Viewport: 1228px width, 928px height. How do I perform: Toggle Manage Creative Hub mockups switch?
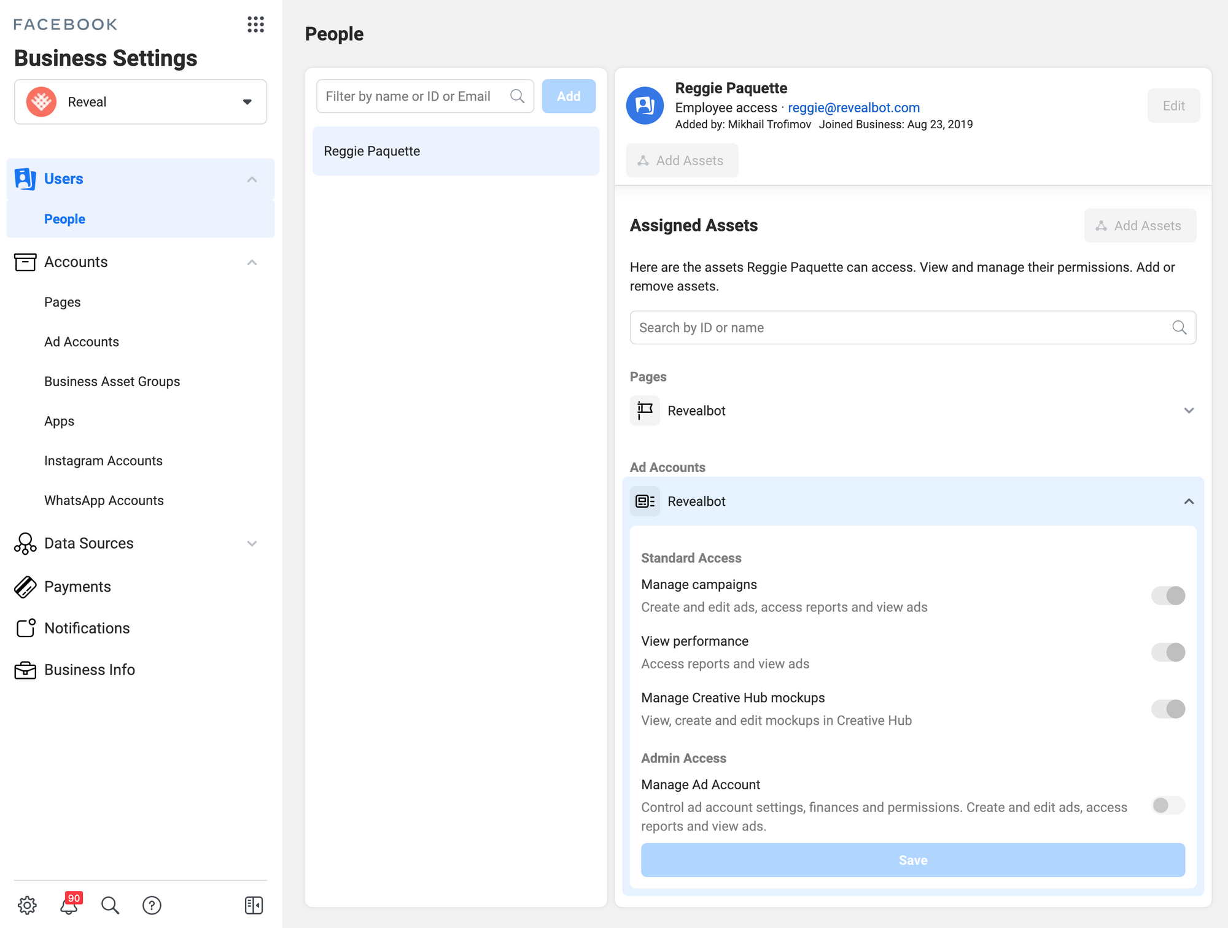click(x=1168, y=709)
